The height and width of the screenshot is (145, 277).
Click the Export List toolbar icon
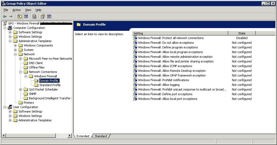pos(34,17)
